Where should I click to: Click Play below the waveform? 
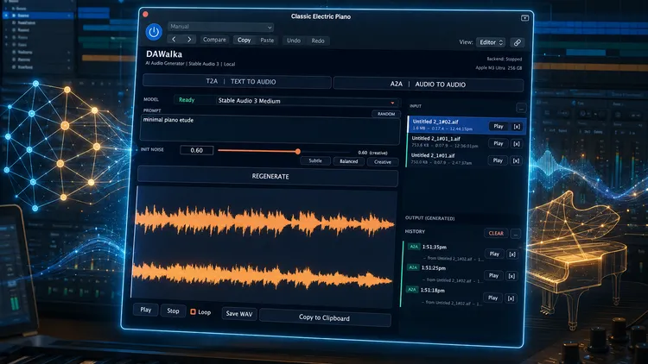145,310
